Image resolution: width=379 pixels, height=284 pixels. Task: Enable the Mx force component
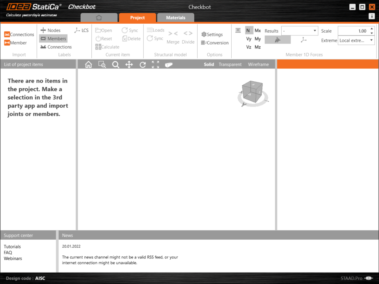click(258, 31)
